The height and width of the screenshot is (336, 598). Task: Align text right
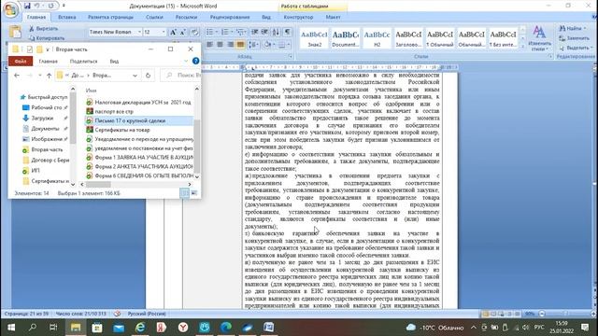(x=231, y=45)
